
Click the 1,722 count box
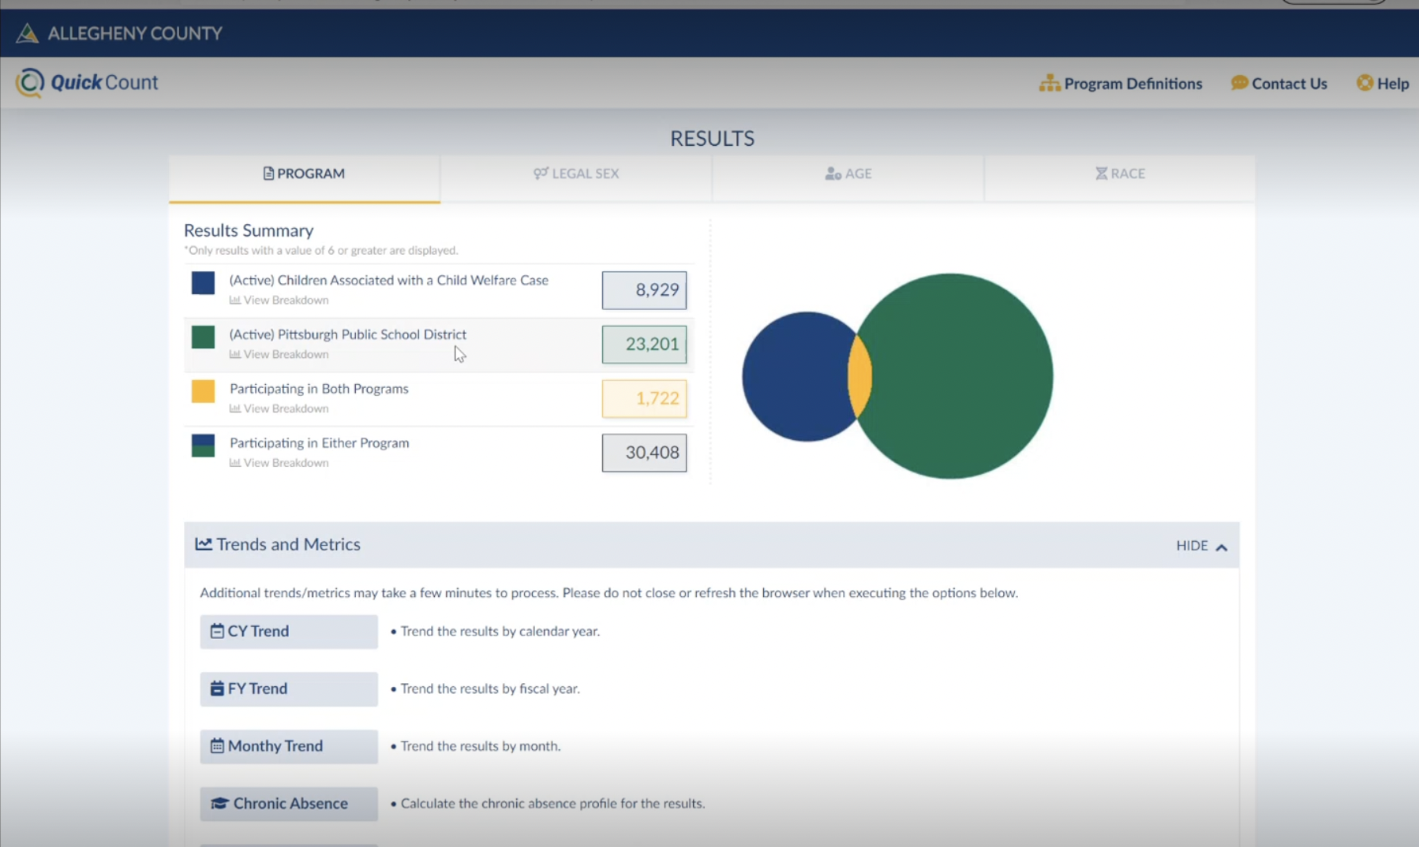644,398
